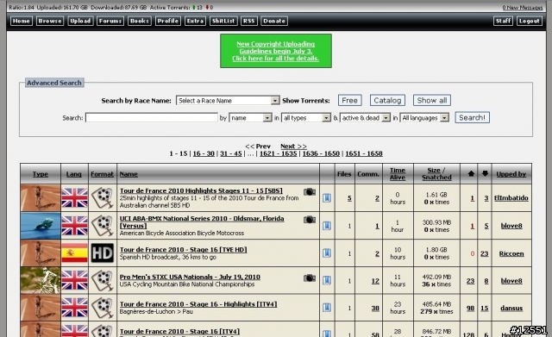Click the Show all button

pyautogui.click(x=431, y=100)
